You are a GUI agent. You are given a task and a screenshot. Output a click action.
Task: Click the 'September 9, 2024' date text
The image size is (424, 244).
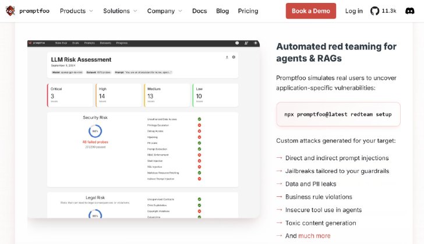tap(63, 65)
